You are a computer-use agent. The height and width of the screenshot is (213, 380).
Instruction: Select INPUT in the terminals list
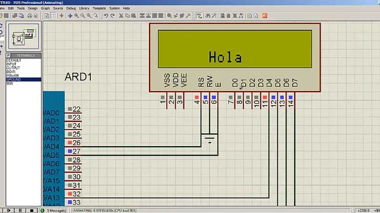pyautogui.click(x=24, y=64)
